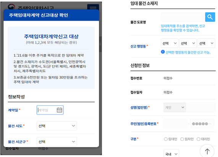Expand the 물건 시군구 dropdown
This screenshot has width=218, height=157.
(x=57, y=142)
